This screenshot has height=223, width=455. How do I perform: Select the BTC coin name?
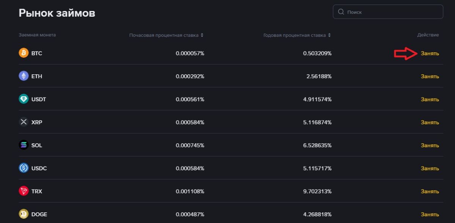click(37, 53)
